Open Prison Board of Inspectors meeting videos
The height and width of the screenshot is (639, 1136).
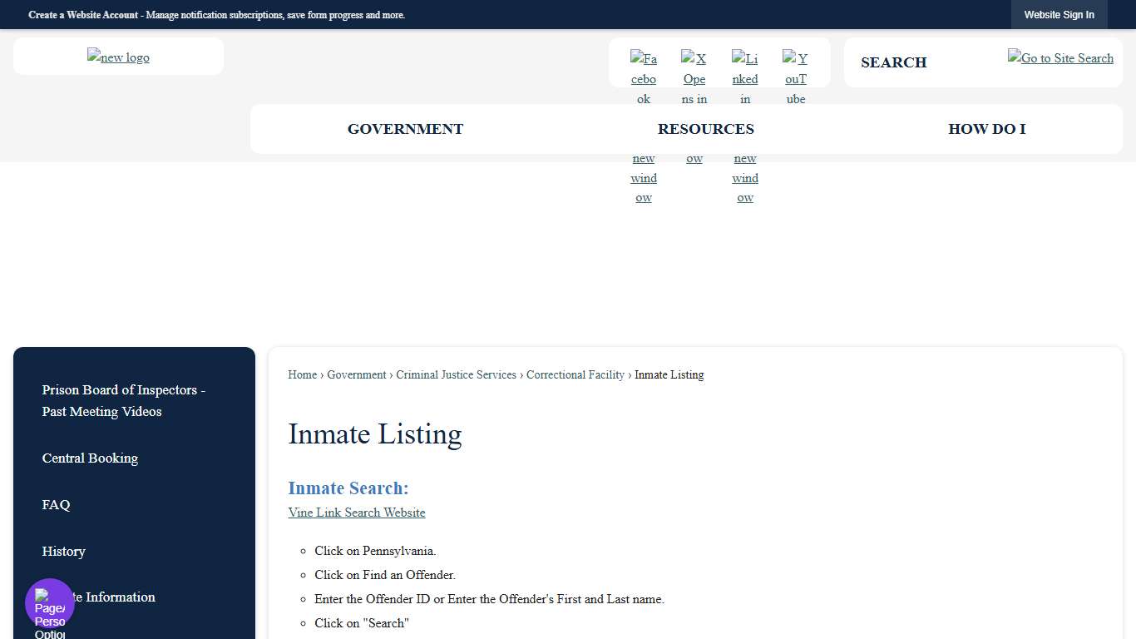[124, 400]
